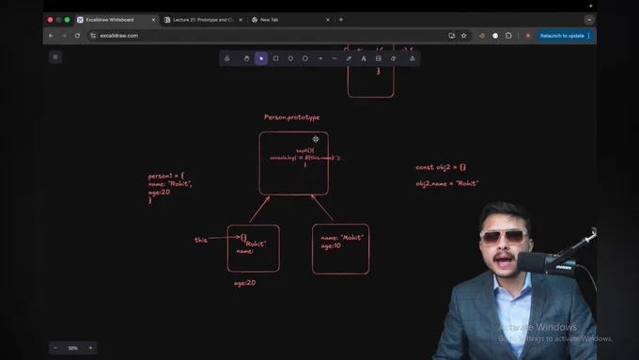Viewport: 639px width, 360px height.
Task: Open the Extensions puzzle menu
Action: click(x=508, y=36)
